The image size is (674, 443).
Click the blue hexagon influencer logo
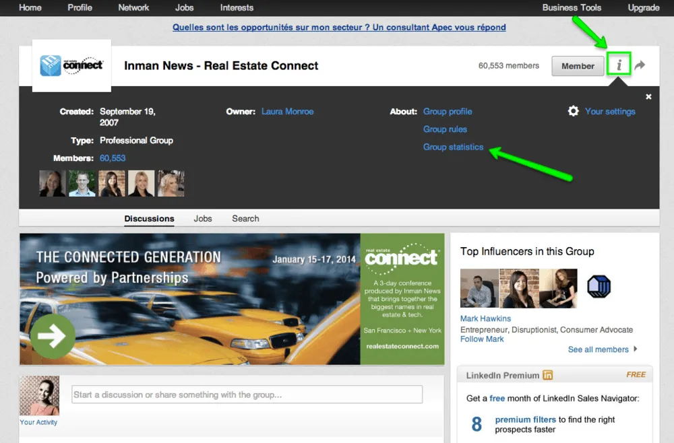599,286
